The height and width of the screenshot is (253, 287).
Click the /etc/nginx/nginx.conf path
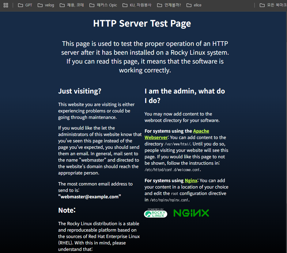[x=169, y=200]
